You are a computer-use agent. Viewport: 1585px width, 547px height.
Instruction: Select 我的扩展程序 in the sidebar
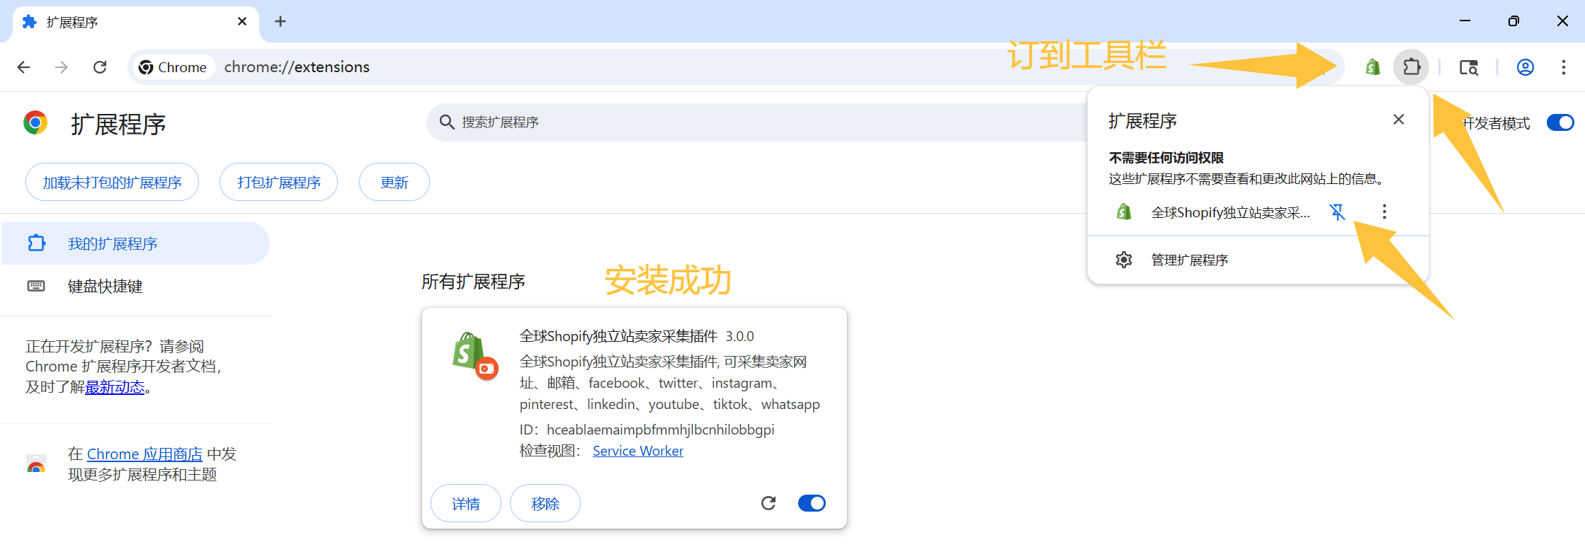pyautogui.click(x=135, y=243)
